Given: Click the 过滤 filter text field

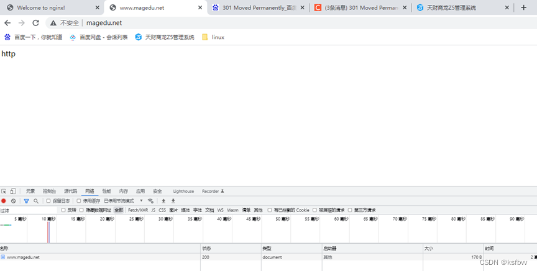Looking at the screenshot, I should 29,210.
